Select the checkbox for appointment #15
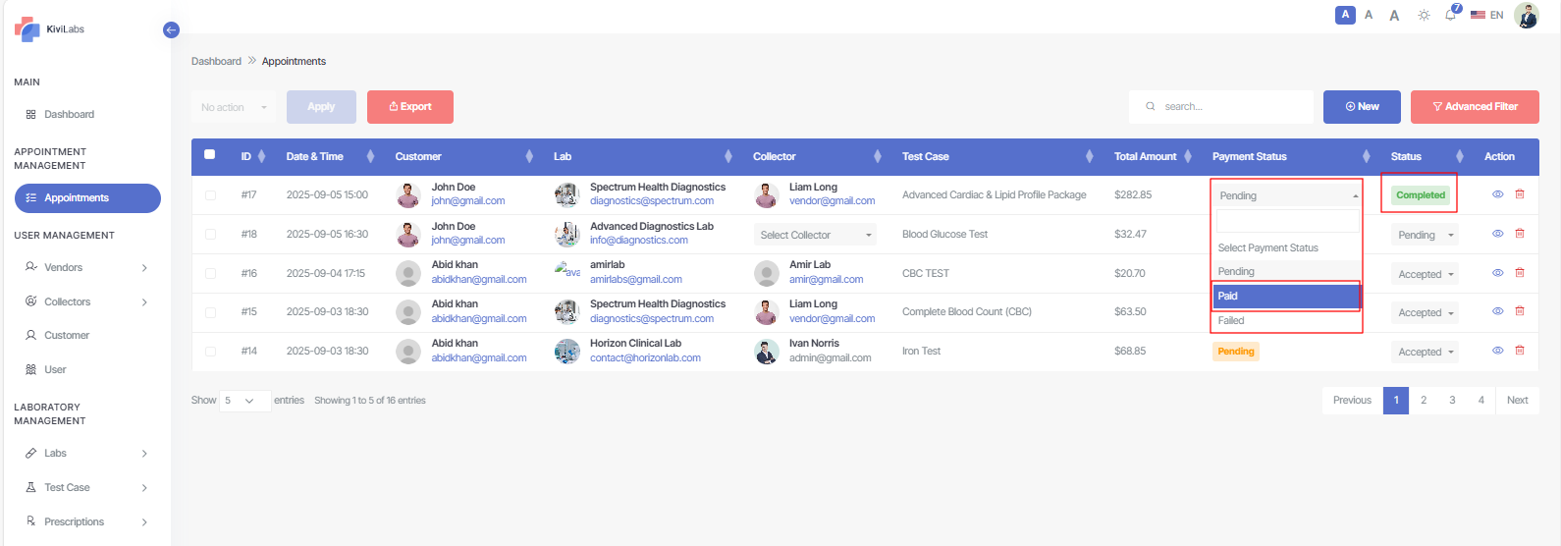Image resolution: width=1561 pixels, height=546 pixels. tap(210, 312)
